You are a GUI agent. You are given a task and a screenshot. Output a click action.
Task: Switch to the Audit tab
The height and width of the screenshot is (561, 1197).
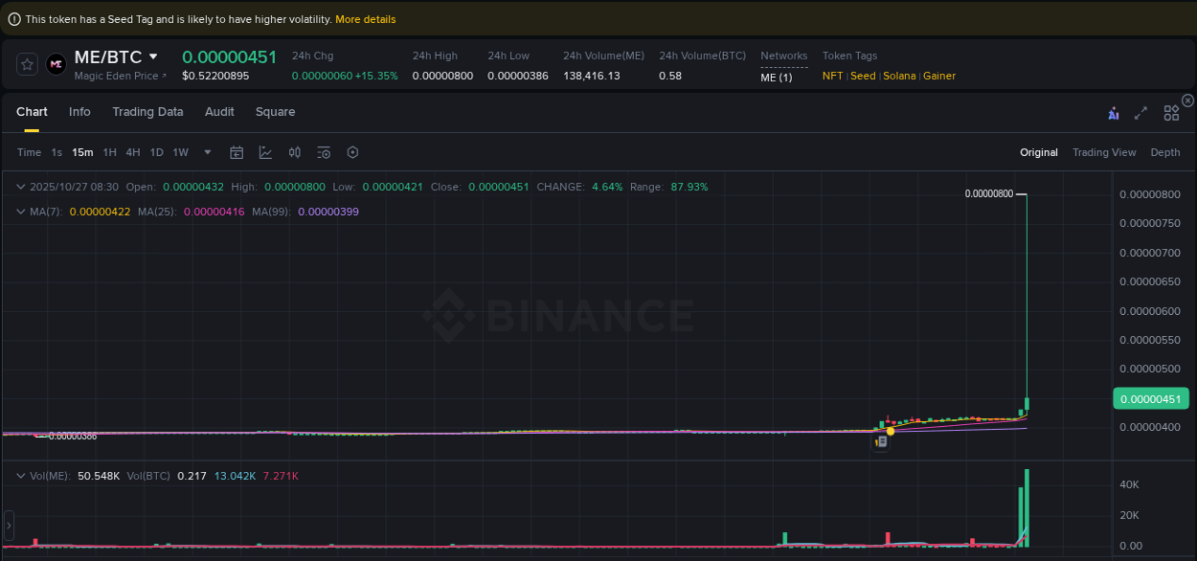(219, 112)
